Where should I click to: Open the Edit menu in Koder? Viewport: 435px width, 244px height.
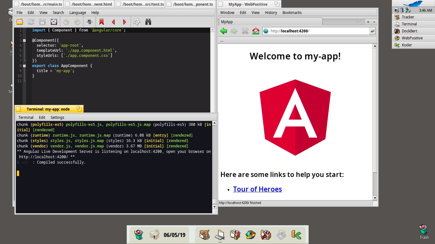coord(31,13)
